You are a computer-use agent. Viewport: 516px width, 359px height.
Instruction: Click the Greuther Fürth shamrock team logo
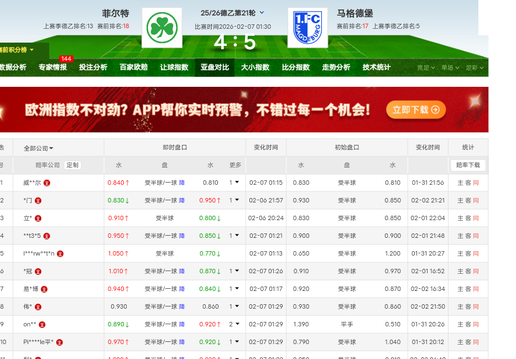(x=162, y=28)
